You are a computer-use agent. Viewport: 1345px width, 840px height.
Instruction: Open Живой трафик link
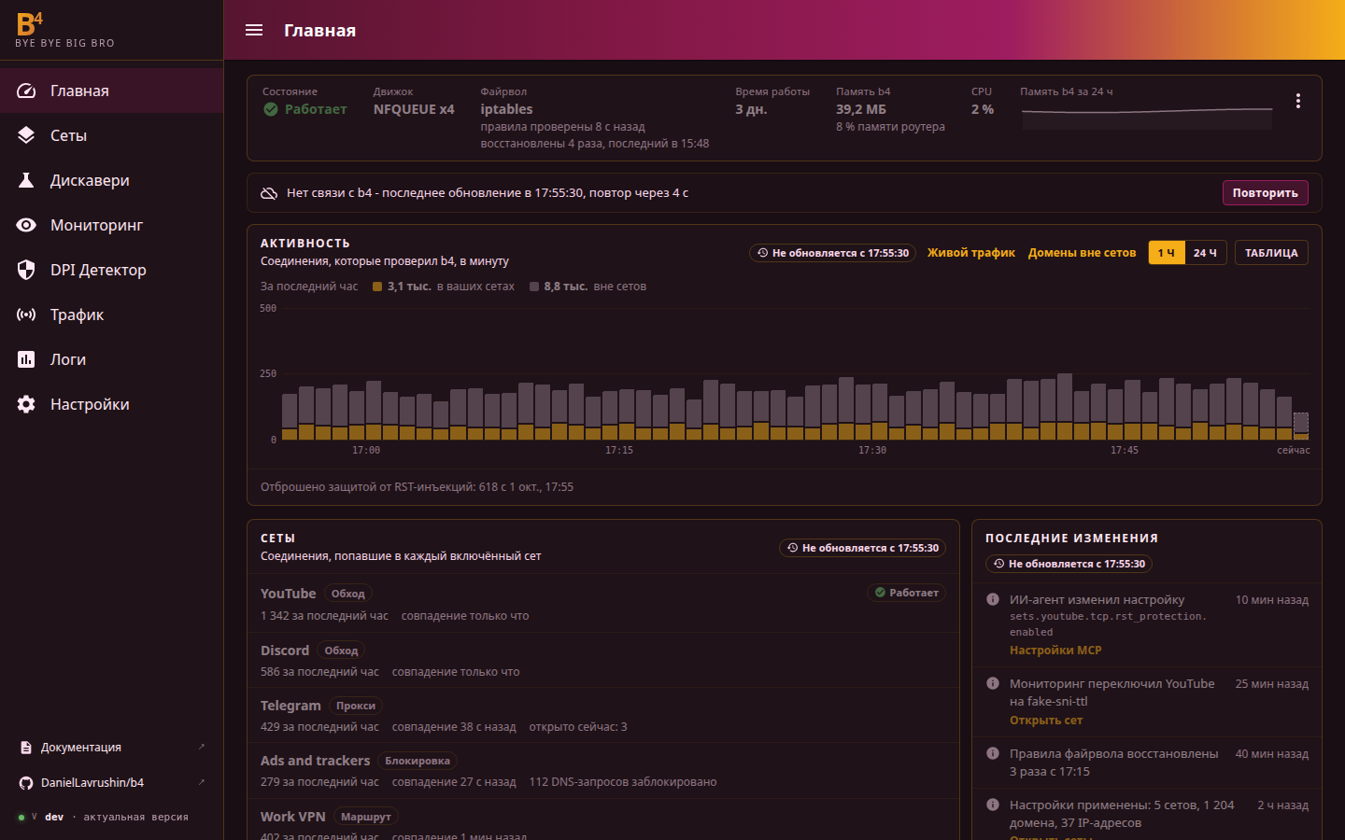tap(970, 253)
